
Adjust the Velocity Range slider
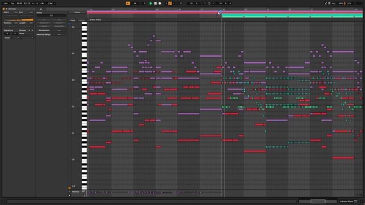click(x=59, y=34)
